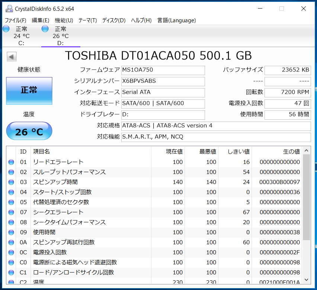This screenshot has width=317, height=290.
Task: Select the ロード/アンロードサイクル回数 attribute name
Action: pos(74,273)
